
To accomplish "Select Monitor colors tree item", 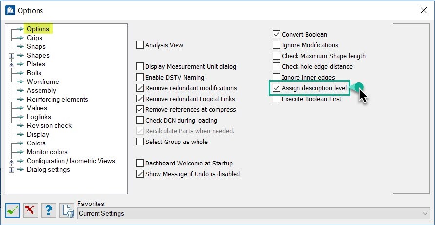I will click(x=47, y=152).
